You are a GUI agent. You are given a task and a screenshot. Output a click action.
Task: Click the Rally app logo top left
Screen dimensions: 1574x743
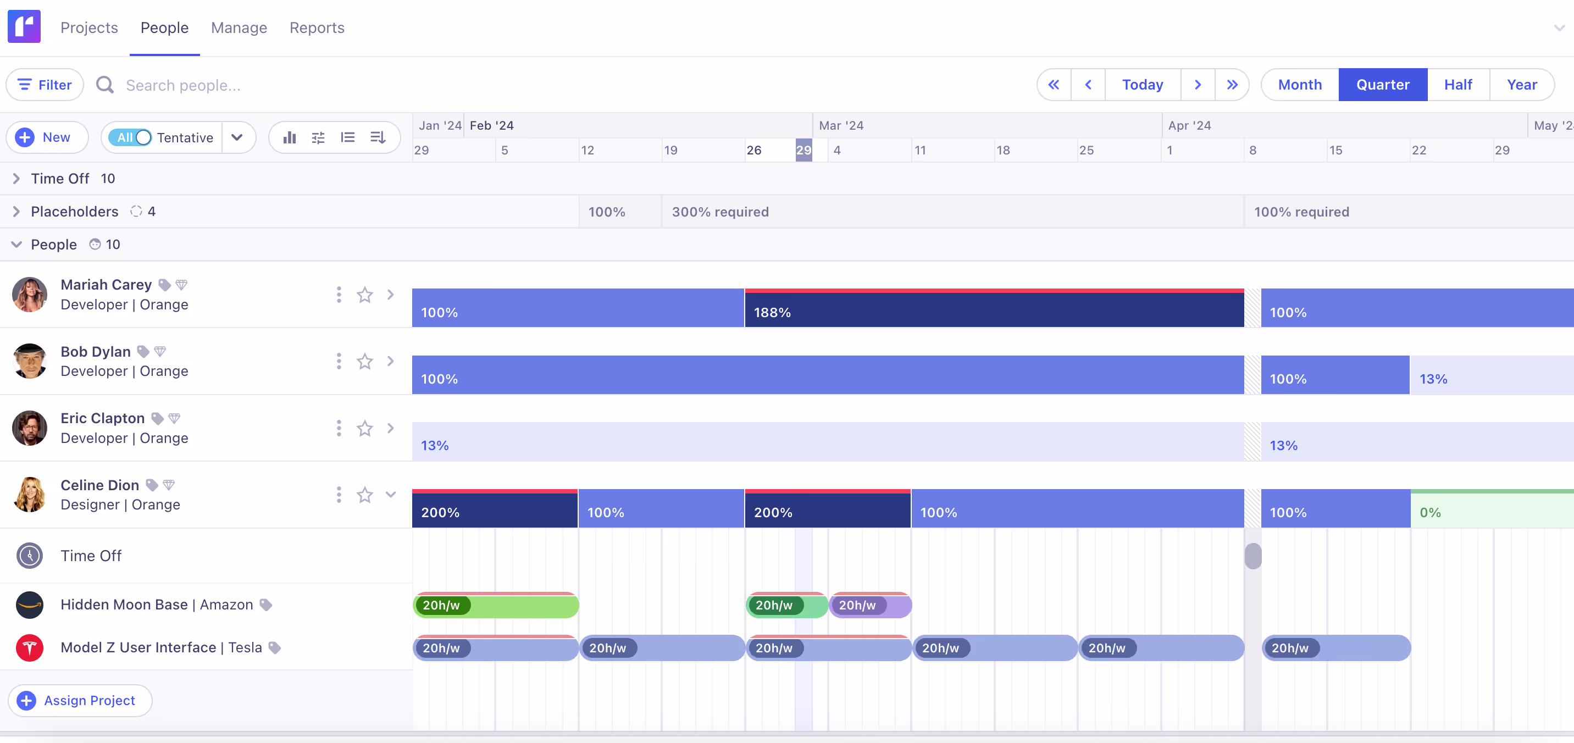24,26
